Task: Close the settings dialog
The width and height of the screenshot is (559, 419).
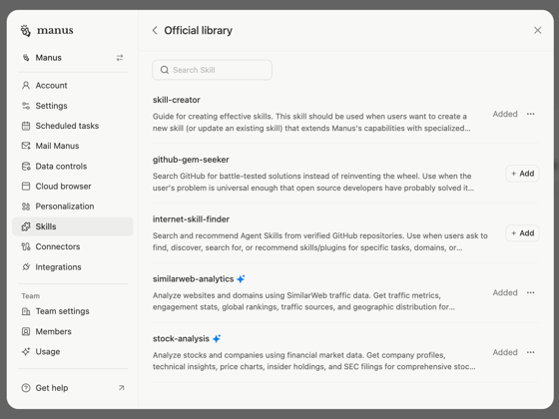Action: click(538, 30)
